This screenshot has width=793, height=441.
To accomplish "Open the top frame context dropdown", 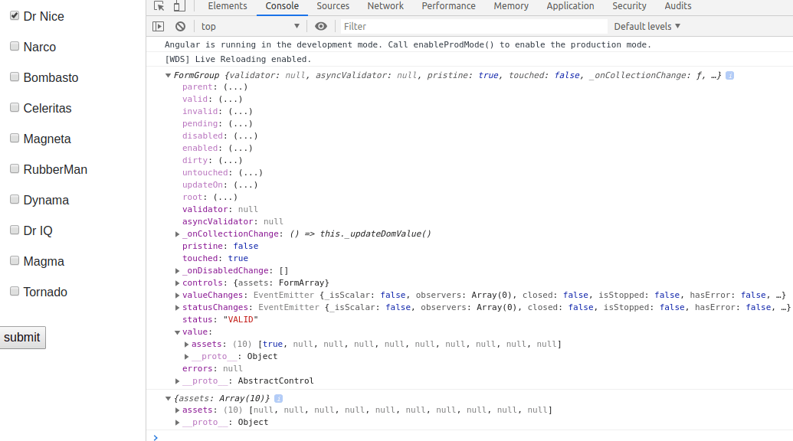I will click(x=245, y=25).
